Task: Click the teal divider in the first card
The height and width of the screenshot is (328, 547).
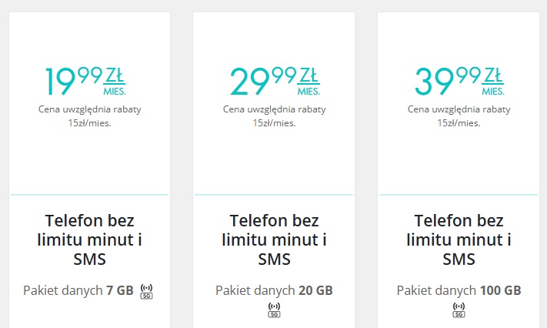Action: 90,195
